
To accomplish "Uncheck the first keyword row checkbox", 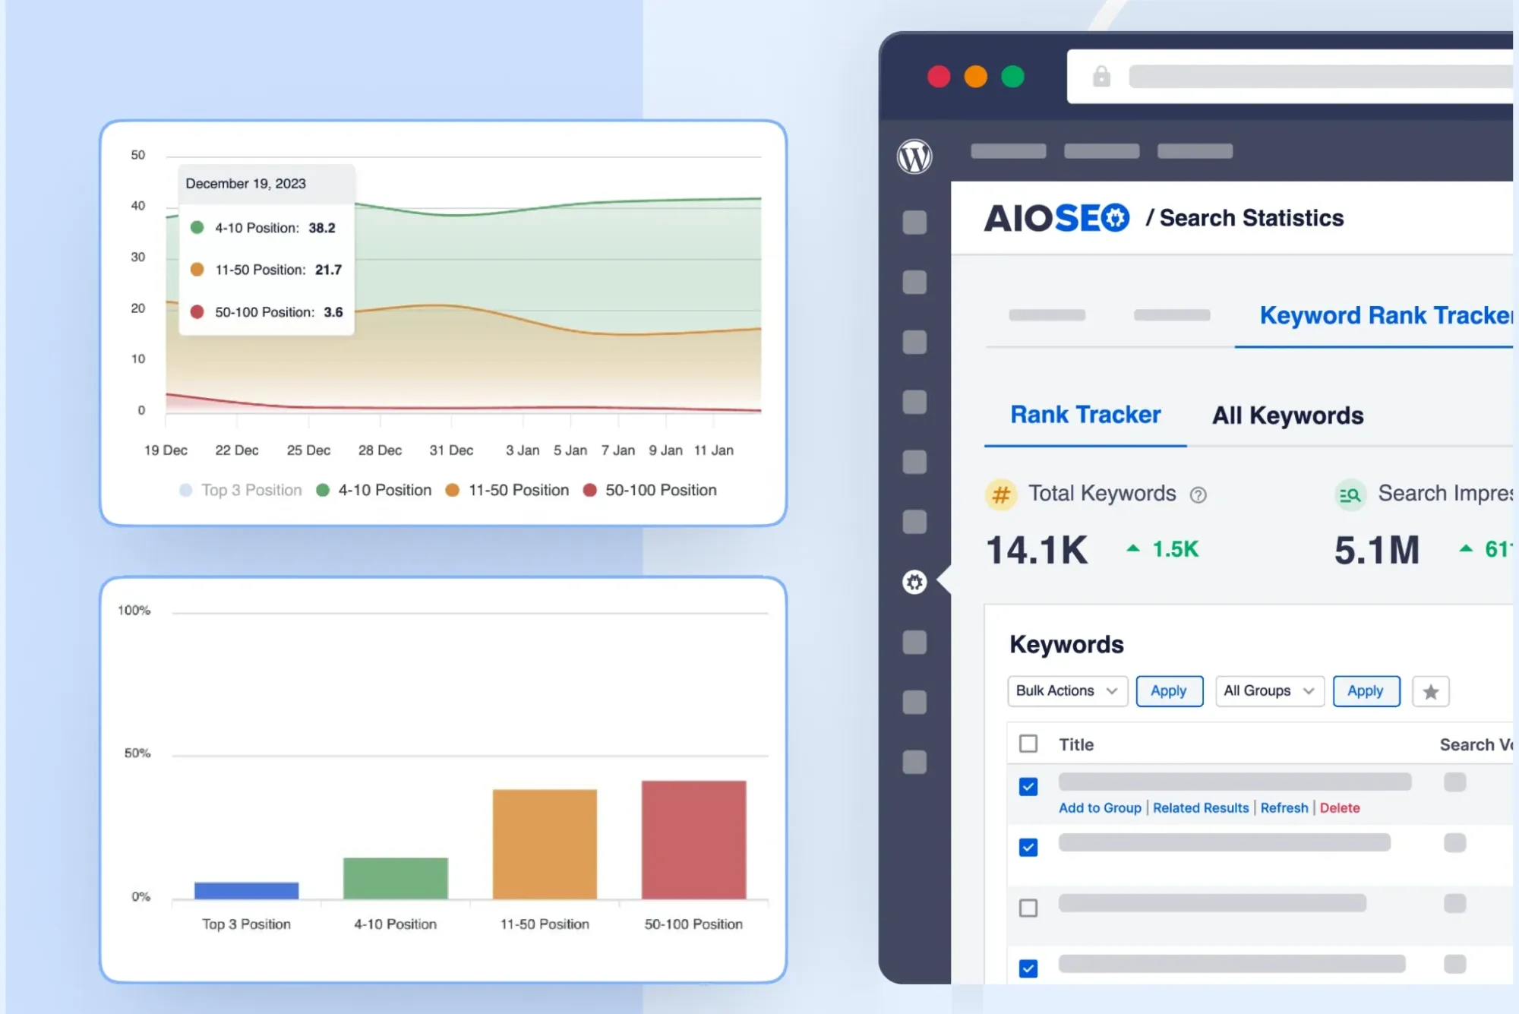I will point(1028,787).
